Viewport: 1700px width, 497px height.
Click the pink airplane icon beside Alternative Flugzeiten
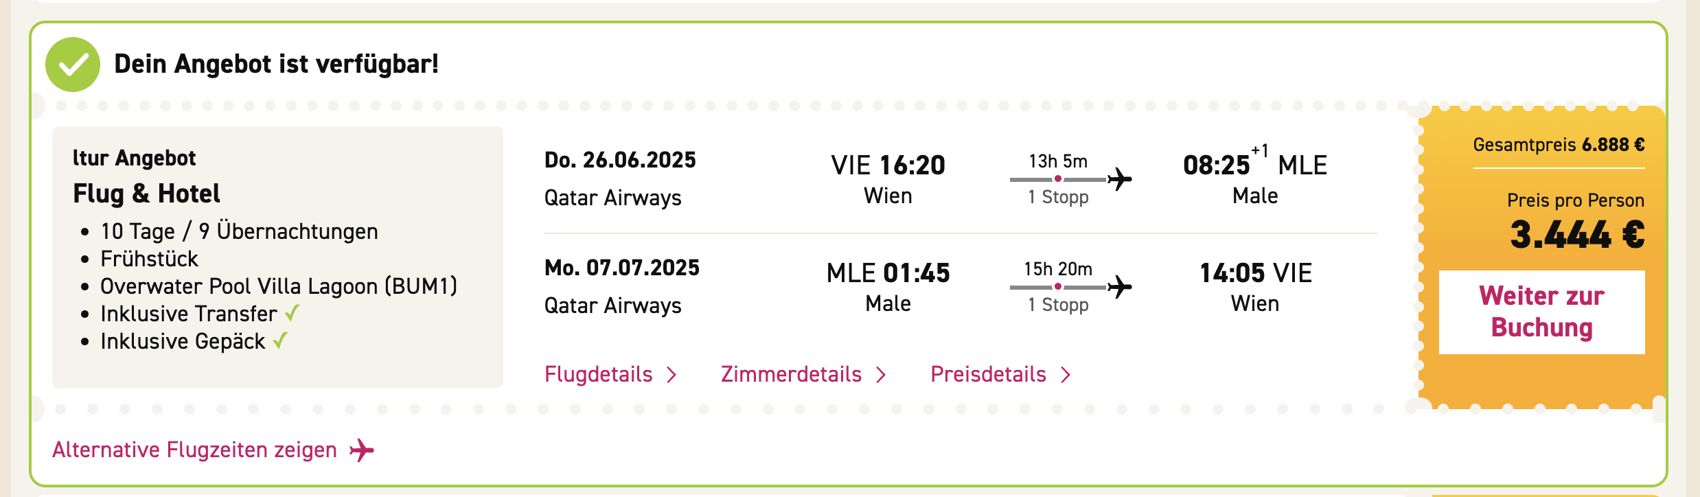point(362,450)
